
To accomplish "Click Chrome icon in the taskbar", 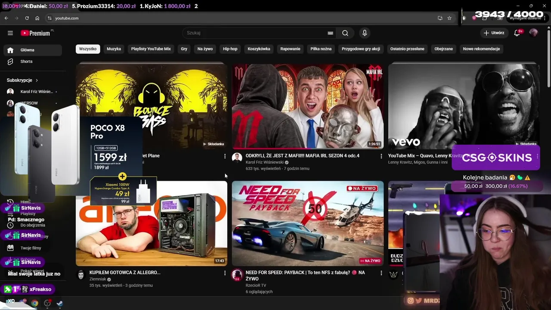I will pyautogui.click(x=34, y=303).
